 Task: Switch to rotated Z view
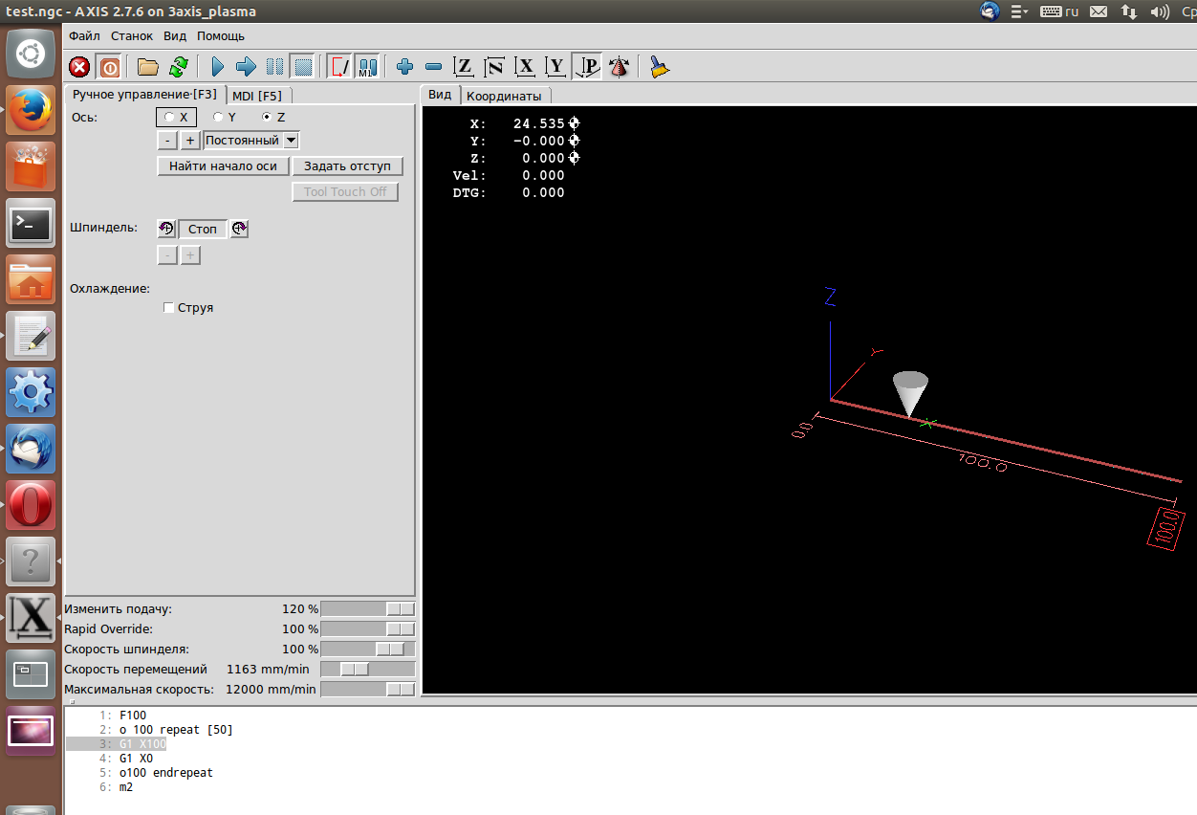click(494, 67)
